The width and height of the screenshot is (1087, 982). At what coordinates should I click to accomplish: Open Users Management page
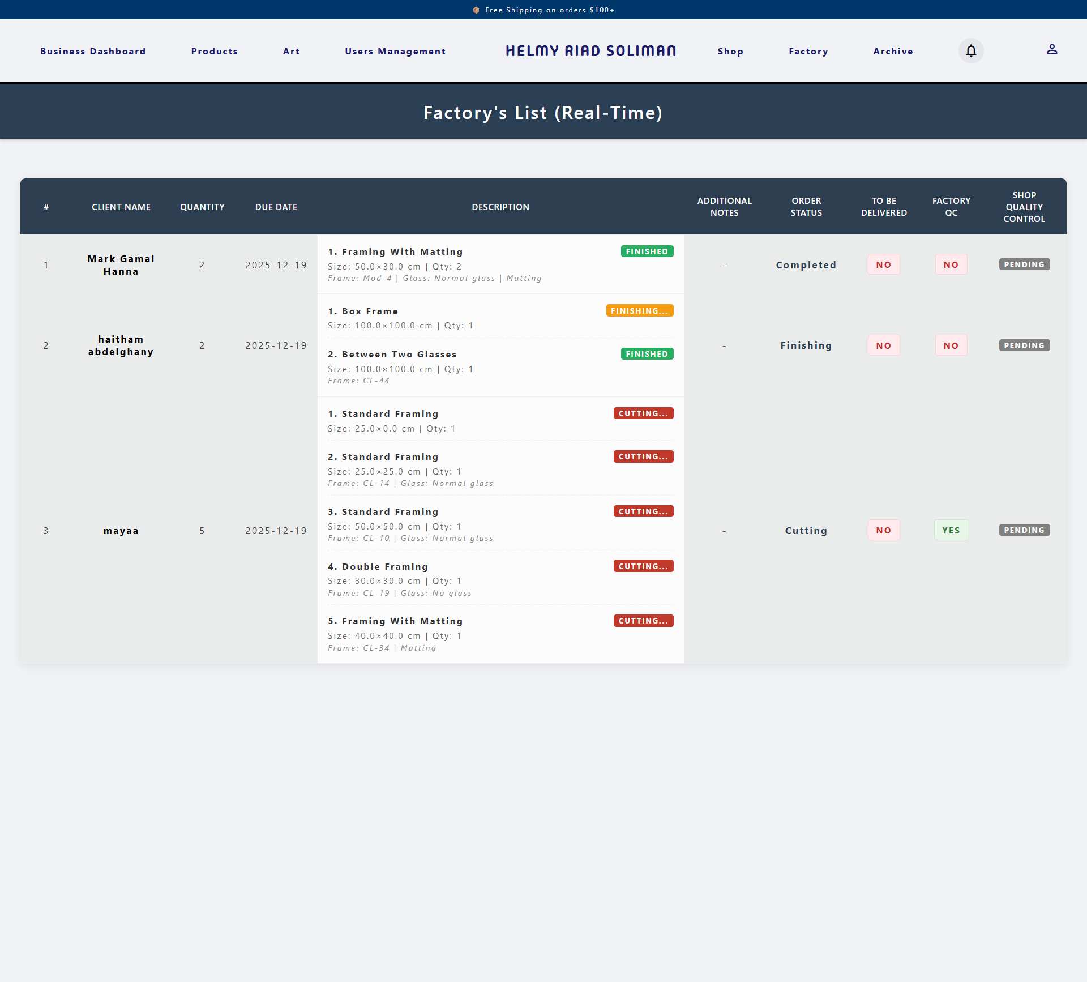coord(395,51)
